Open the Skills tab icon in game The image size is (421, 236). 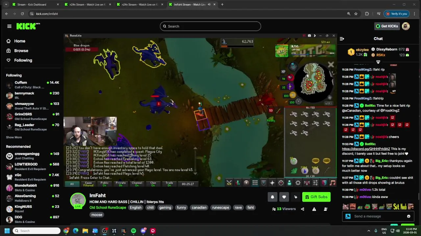point(237,183)
